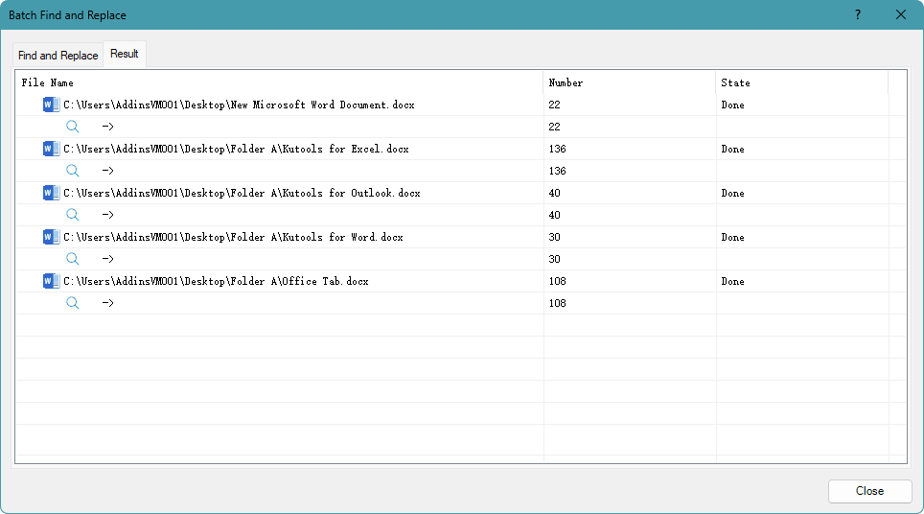Viewport: 924px width, 514px height.
Task: Select the Office Tab.docx file path
Action: 216,281
